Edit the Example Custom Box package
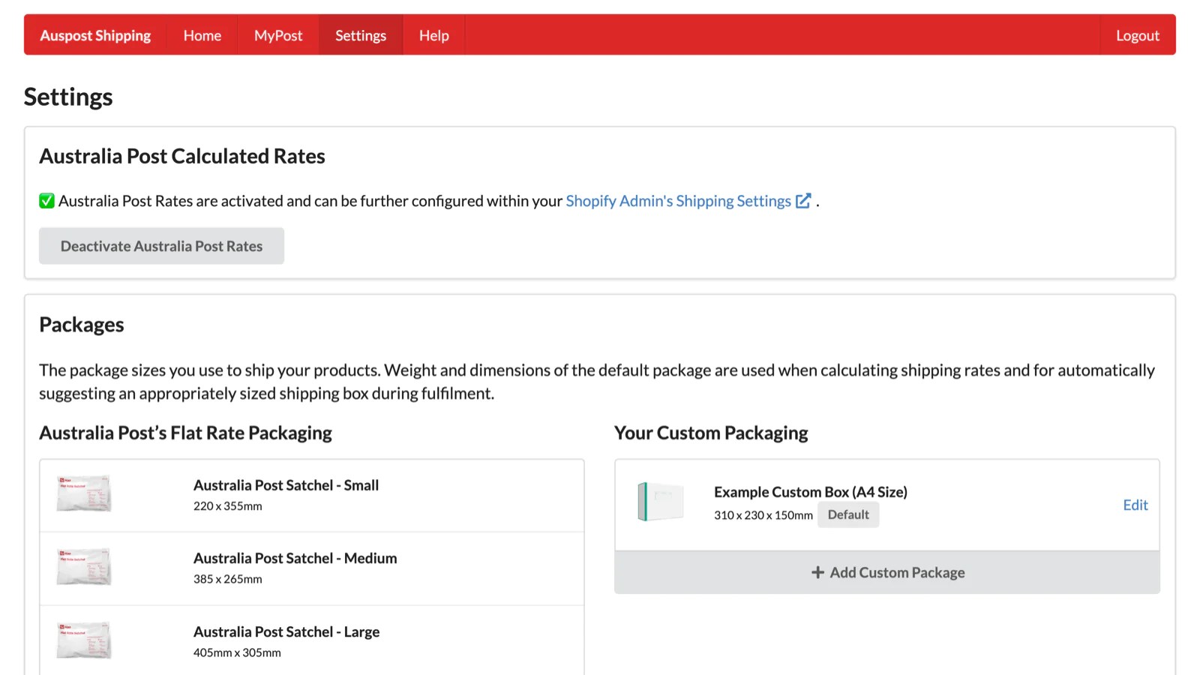 1135,505
